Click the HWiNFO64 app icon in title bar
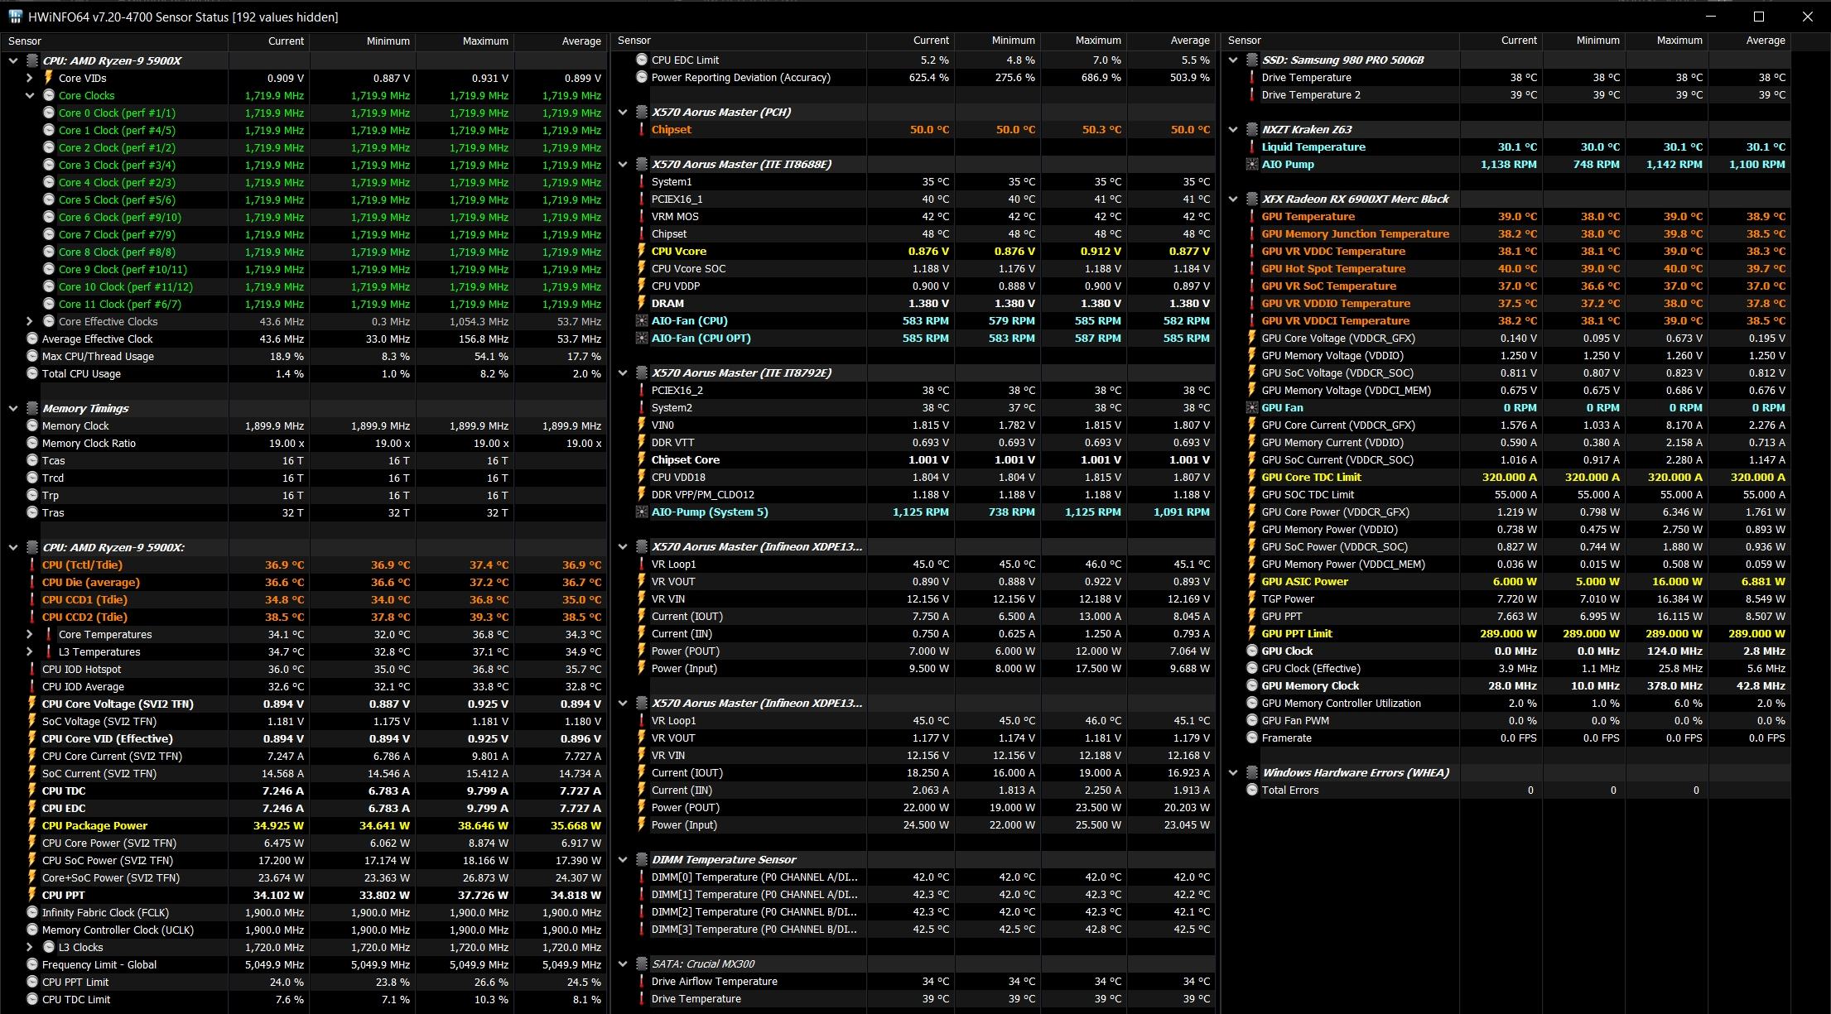 (x=15, y=17)
